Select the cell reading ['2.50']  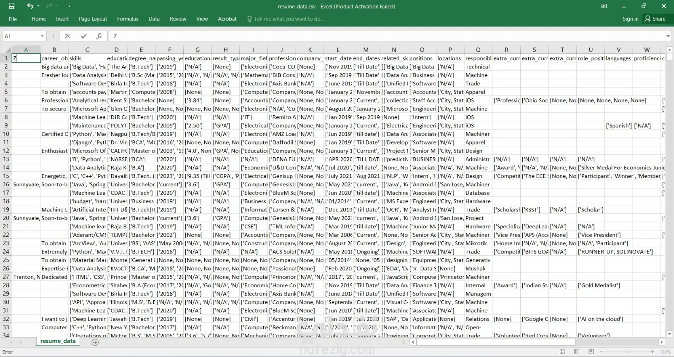(x=198, y=126)
